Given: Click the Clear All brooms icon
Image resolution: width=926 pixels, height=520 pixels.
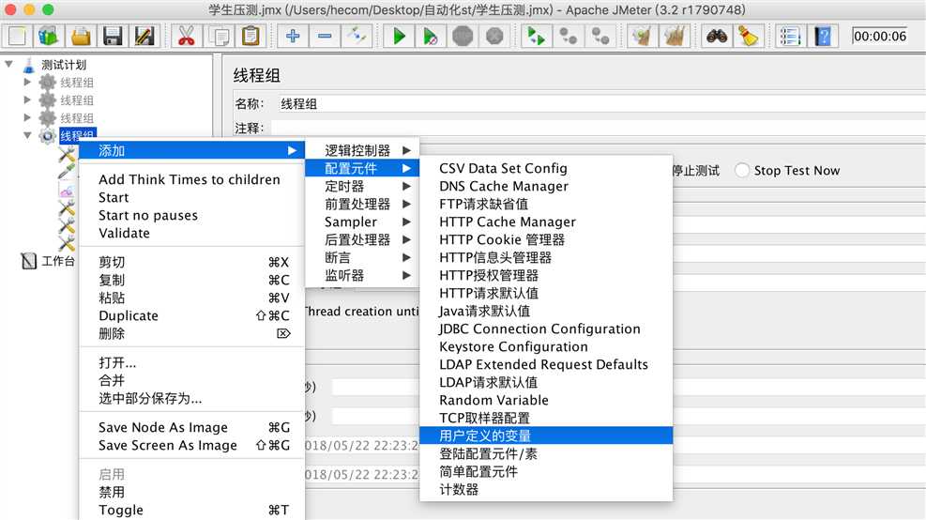Looking at the screenshot, I should click(674, 36).
